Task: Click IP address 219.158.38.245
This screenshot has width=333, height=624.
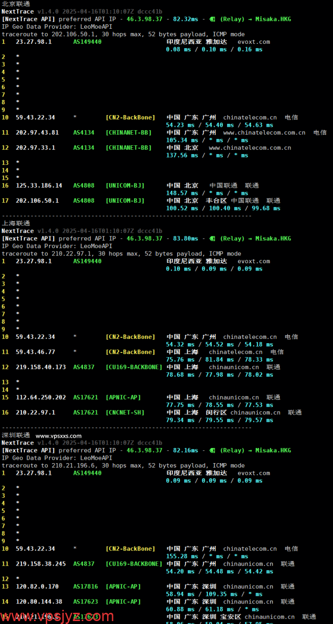Action: coord(40,564)
